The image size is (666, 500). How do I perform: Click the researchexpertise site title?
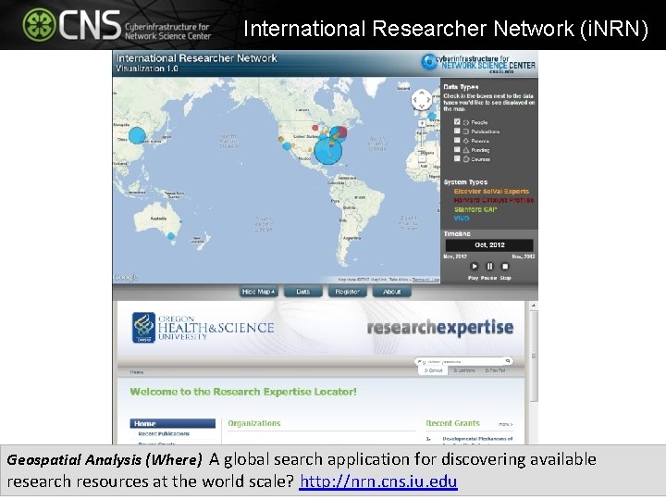coord(440,328)
